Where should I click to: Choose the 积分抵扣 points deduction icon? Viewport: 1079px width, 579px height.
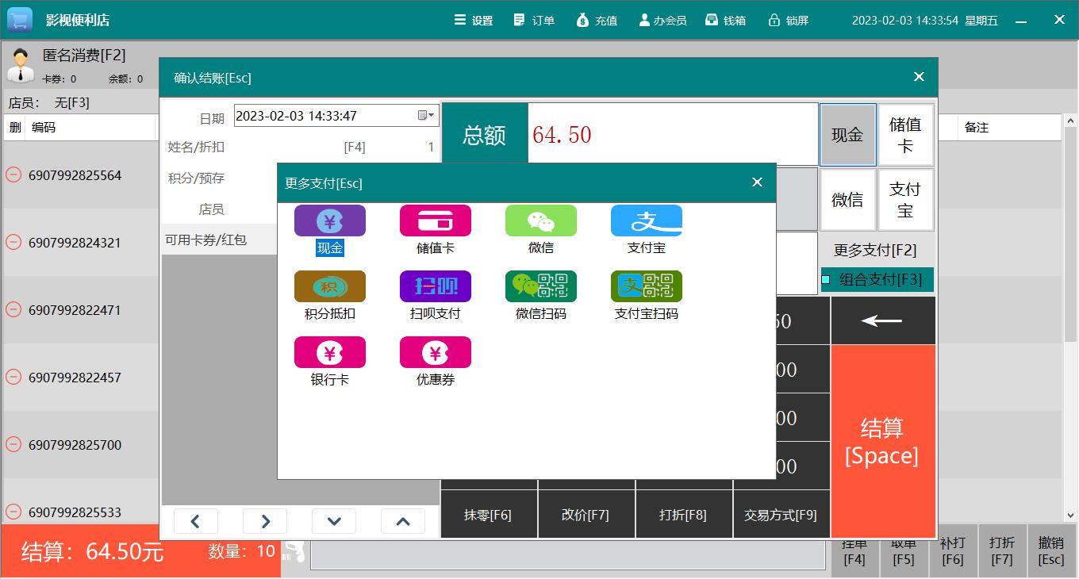tap(329, 287)
